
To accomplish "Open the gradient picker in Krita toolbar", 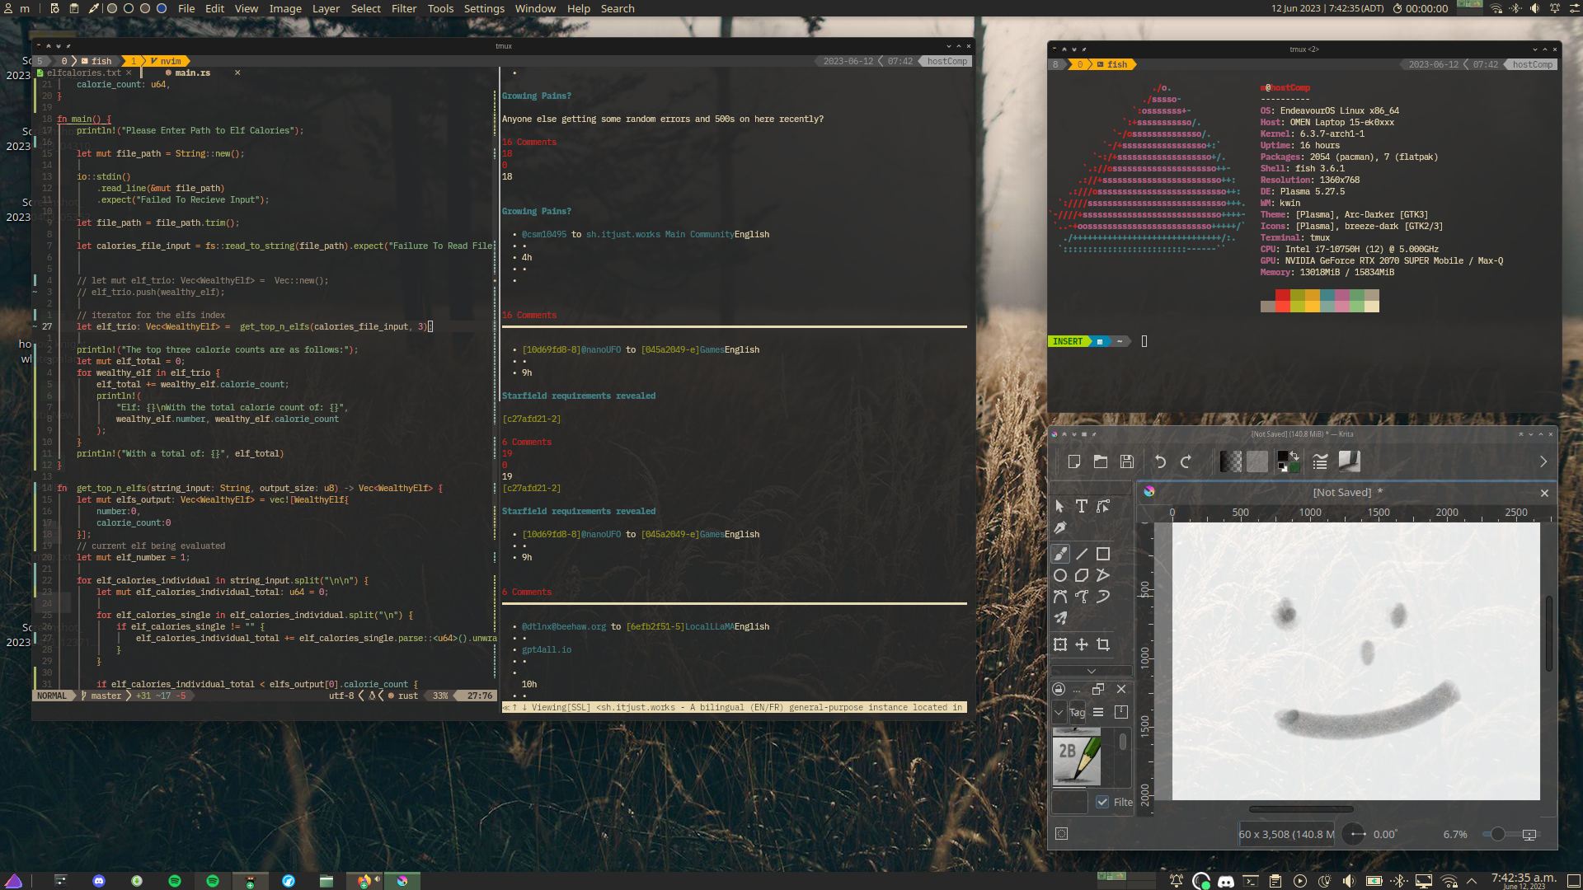I will tap(1230, 461).
